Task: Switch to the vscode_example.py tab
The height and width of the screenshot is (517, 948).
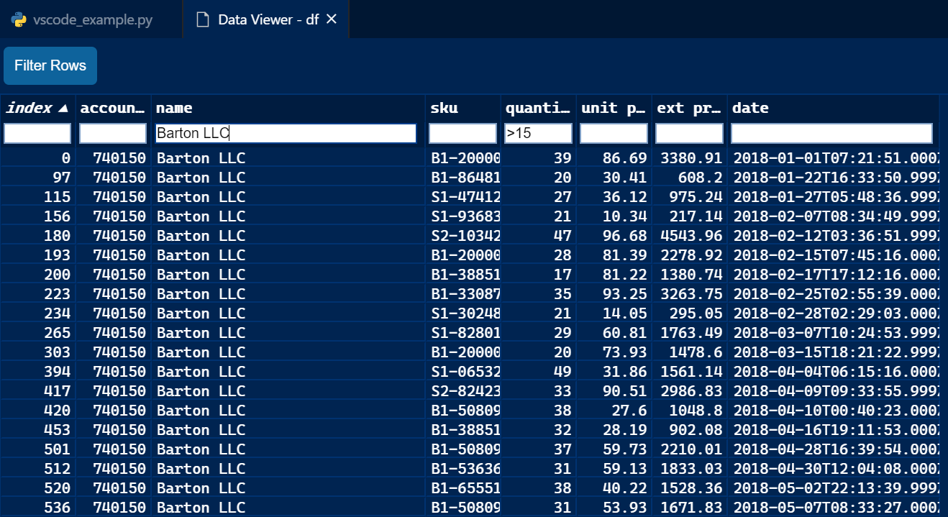Action: click(x=90, y=19)
